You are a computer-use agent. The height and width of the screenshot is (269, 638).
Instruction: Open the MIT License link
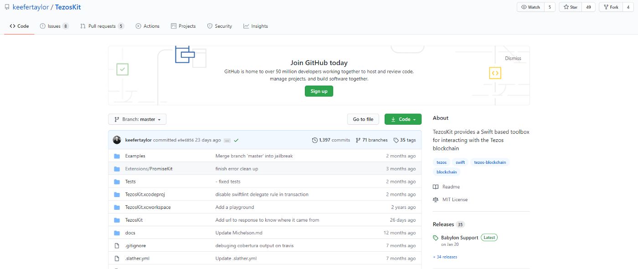[x=450, y=199]
